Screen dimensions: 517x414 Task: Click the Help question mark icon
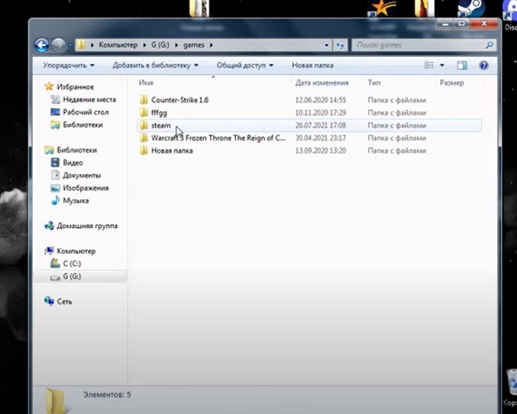pyautogui.click(x=483, y=65)
